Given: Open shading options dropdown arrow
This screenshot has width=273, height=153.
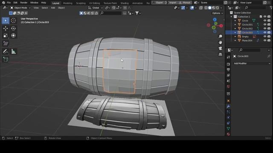Looking at the screenshot, I should pos(221,8).
